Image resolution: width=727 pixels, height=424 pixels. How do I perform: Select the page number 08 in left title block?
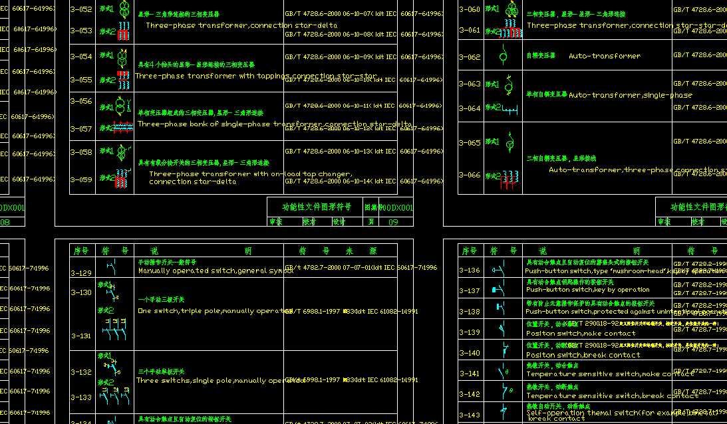coord(5,222)
